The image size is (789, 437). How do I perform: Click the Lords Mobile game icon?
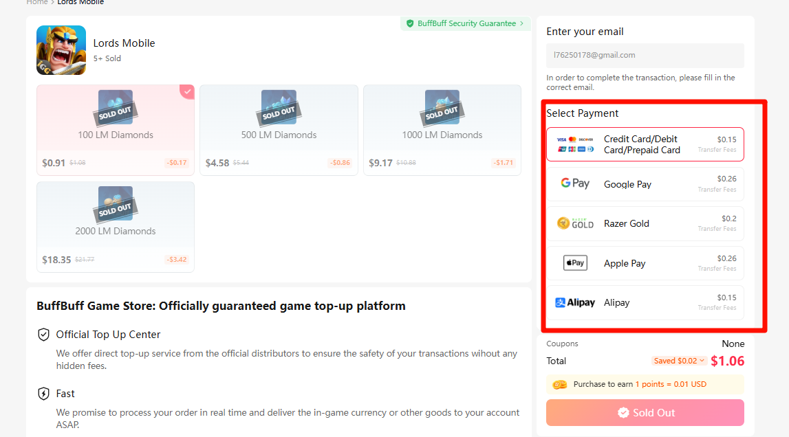[x=61, y=50]
